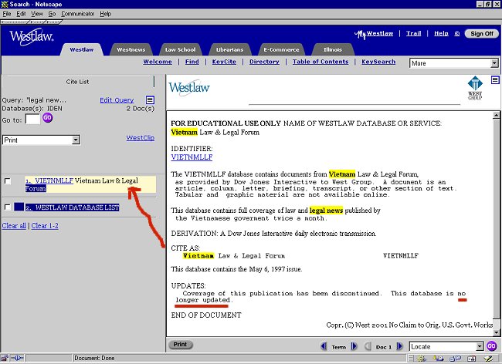Open the View menu
502x364 pixels.
coord(37,14)
